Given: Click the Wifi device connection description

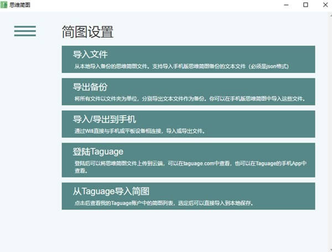Looking at the screenshot, I should (139, 131).
